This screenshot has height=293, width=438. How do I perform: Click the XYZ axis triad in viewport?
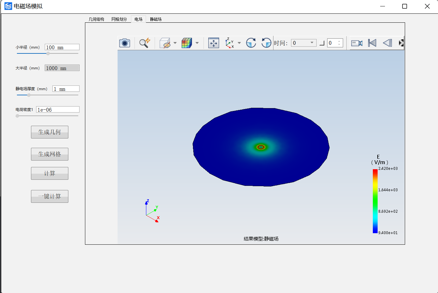[x=152, y=211]
